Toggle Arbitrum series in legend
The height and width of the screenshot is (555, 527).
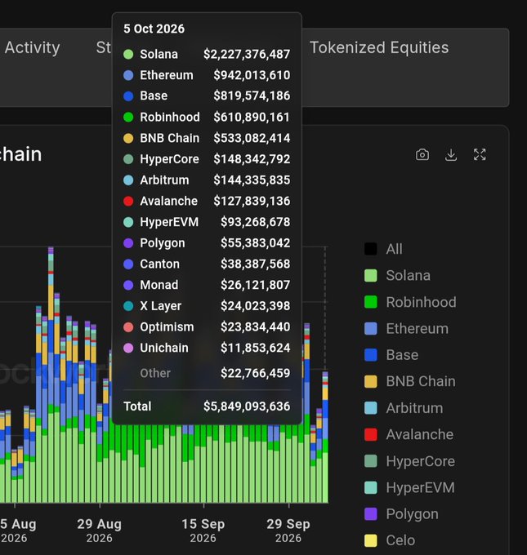[404, 408]
